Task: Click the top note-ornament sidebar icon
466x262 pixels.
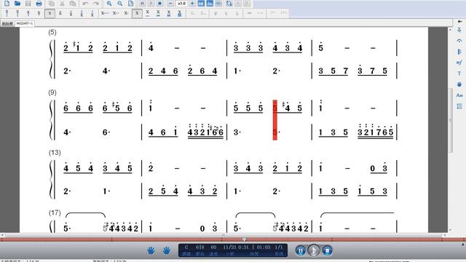Action: pyautogui.click(x=459, y=30)
